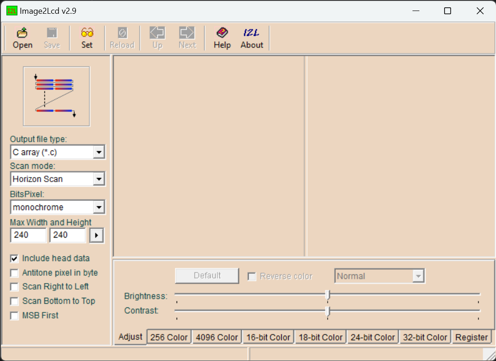Click the Save toolbar icon
This screenshot has width=496, height=361.
click(x=52, y=38)
